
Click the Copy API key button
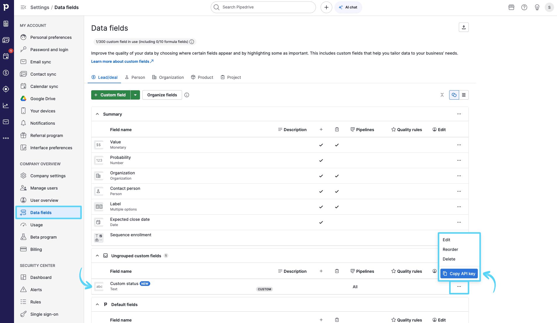point(459,274)
